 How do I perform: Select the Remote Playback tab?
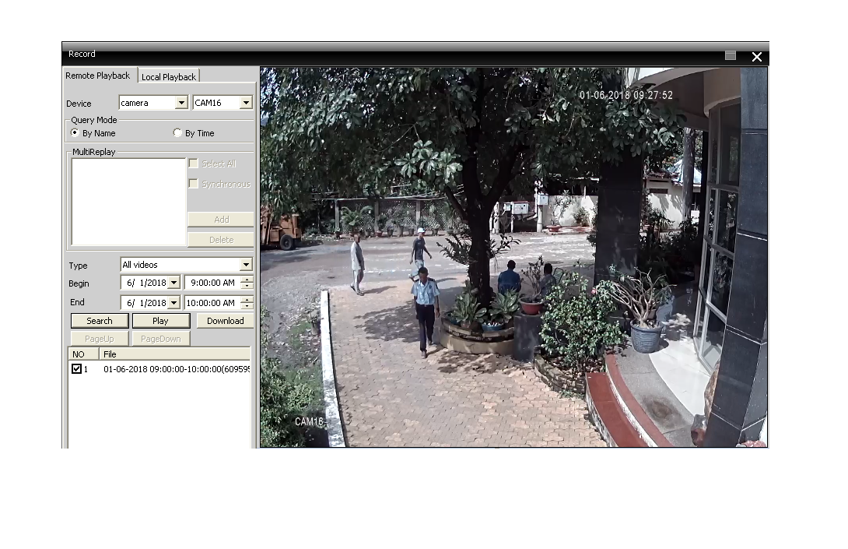(x=98, y=76)
